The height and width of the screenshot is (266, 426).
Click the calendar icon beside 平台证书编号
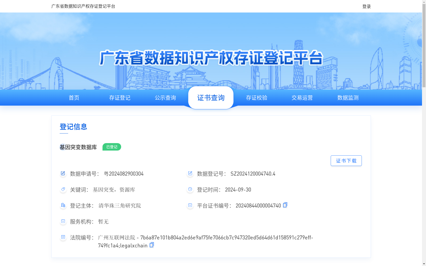coord(190,205)
